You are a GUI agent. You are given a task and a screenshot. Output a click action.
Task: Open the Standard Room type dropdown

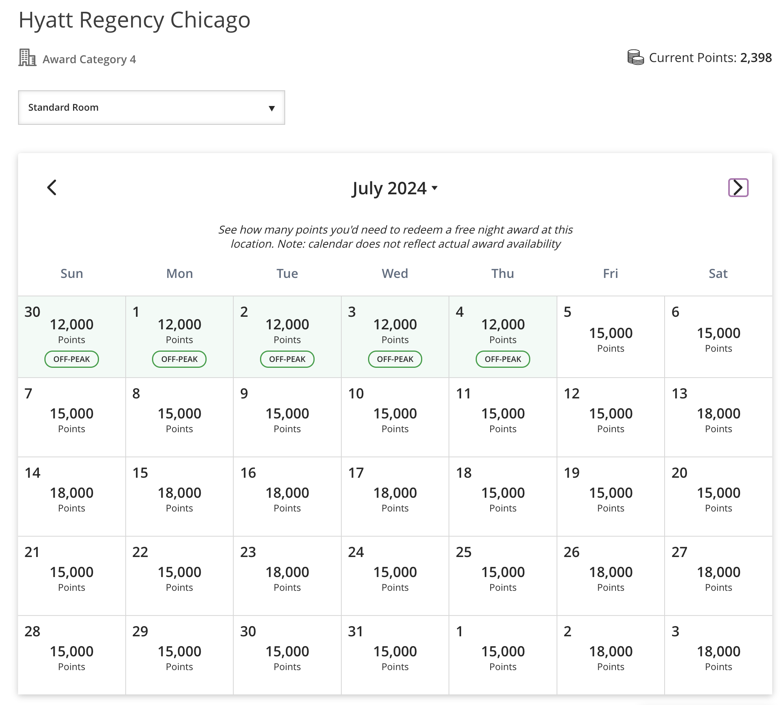coord(152,108)
